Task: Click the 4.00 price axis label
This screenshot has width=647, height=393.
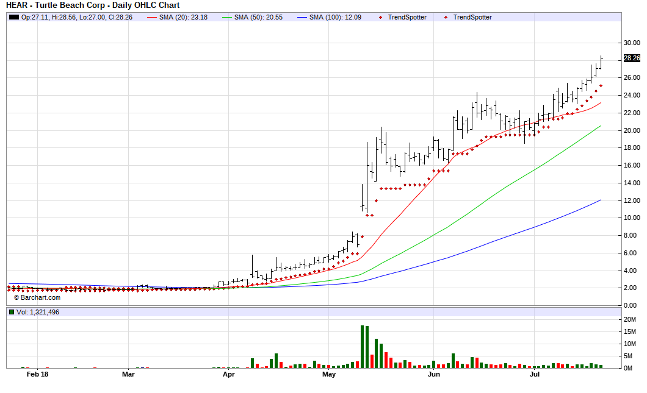Action: point(630,271)
